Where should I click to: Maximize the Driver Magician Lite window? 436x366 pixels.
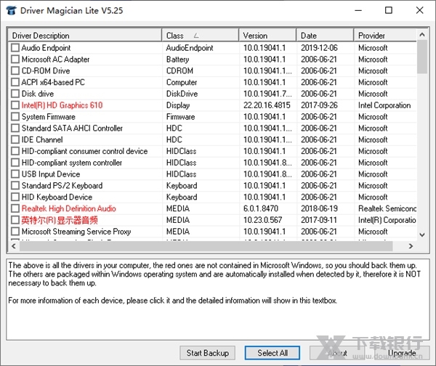tap(389, 10)
